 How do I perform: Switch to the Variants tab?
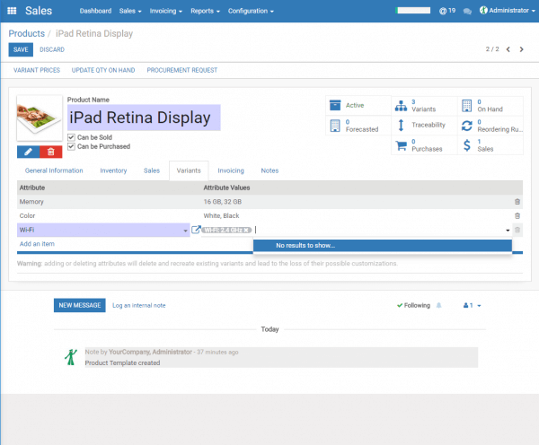tap(189, 170)
